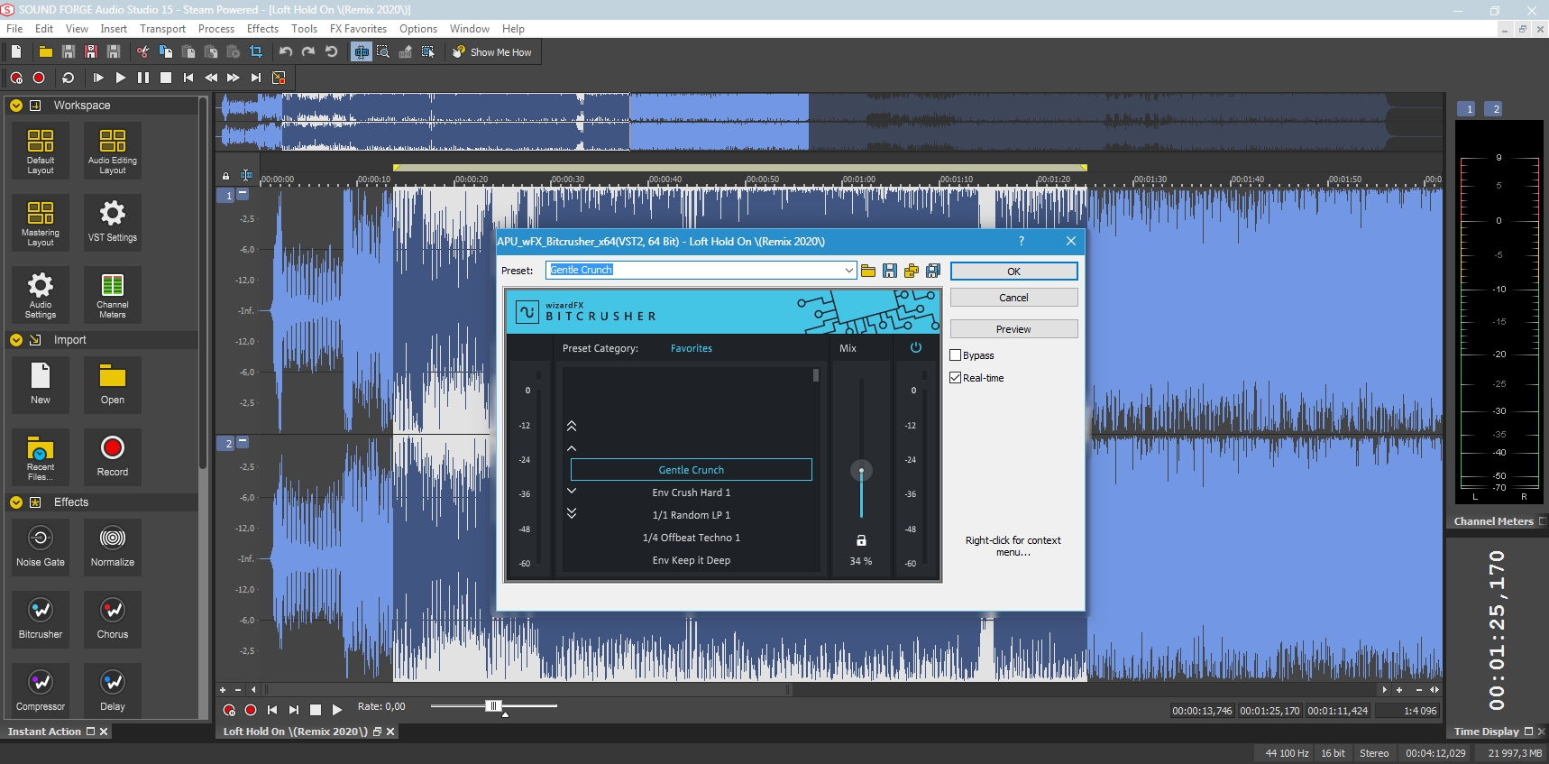Open the Normalize effect
The width and height of the screenshot is (1549, 764).
tap(113, 546)
